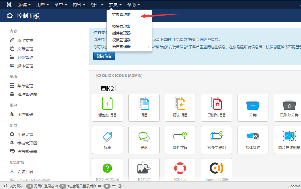Open the 帮助 dropdown menu
Image resolution: width=301 pixels, height=189 pixels.
pos(133,5)
